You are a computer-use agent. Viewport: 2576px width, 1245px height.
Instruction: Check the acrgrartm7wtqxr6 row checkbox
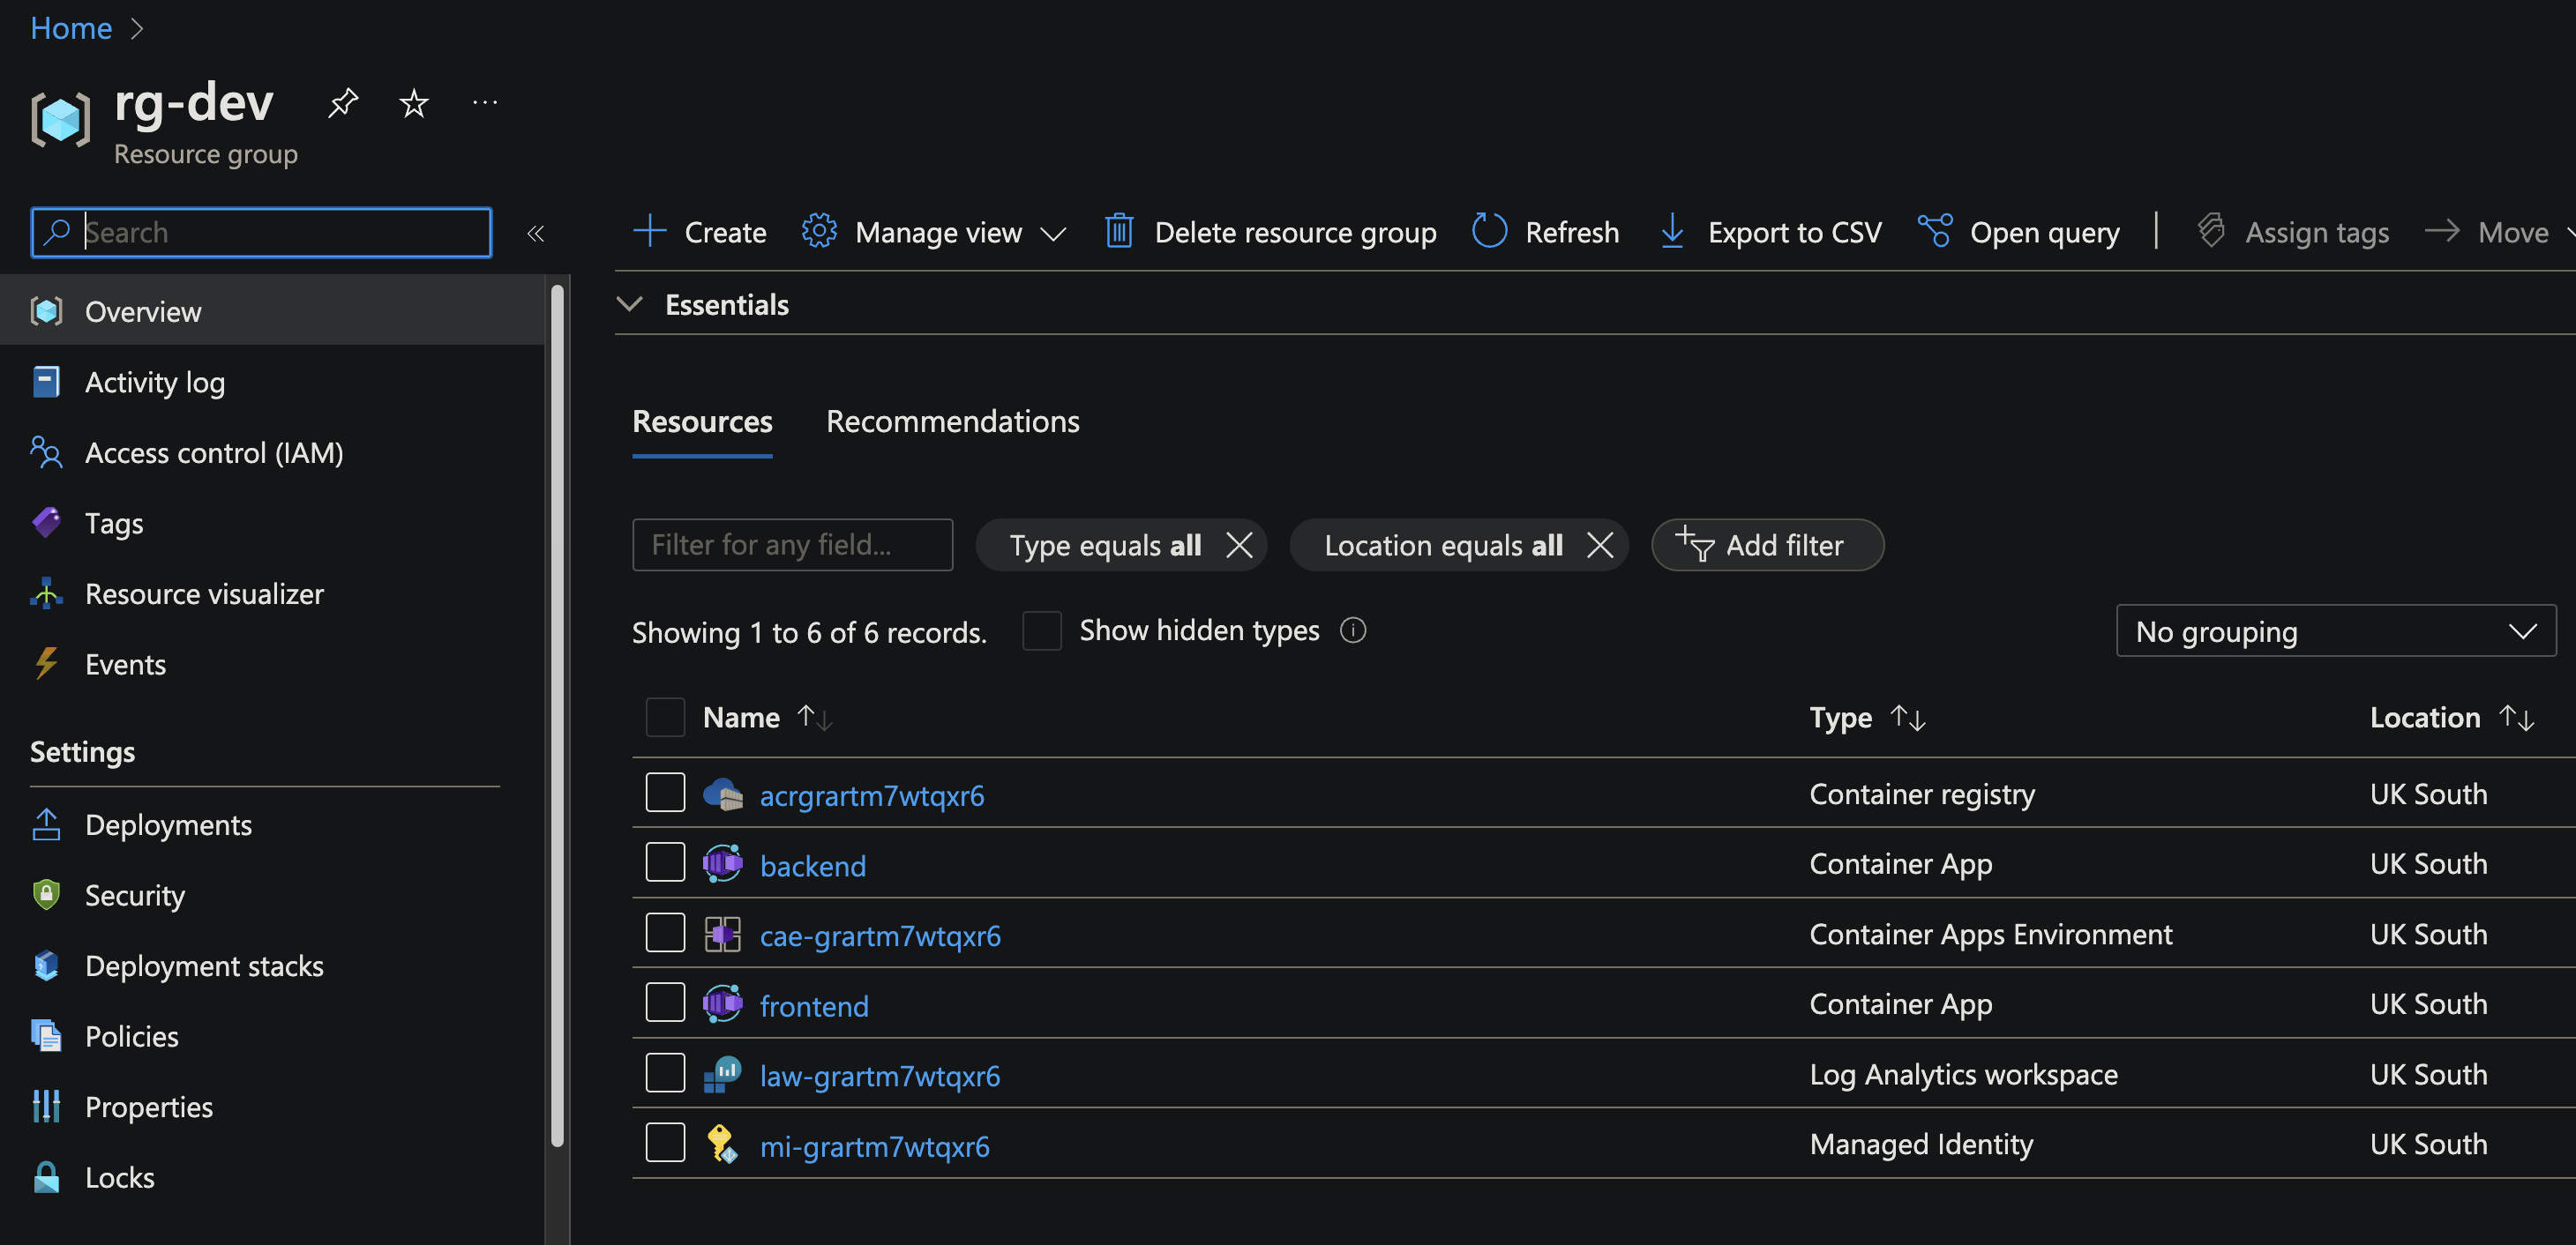coord(665,793)
